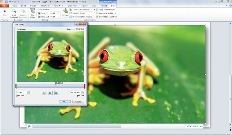The height and width of the screenshot is (135, 232).
Task: Adjust Fade Out spinner arrows
Action: tap(59, 17)
